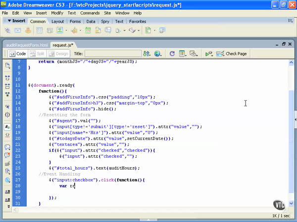Viewport: 297px width, 222px height.
Task: Insert a Hyperlink from the Common bar
Action: tap(8, 31)
